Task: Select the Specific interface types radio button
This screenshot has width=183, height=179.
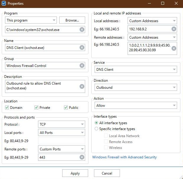Action: pyautogui.click(x=96, y=129)
